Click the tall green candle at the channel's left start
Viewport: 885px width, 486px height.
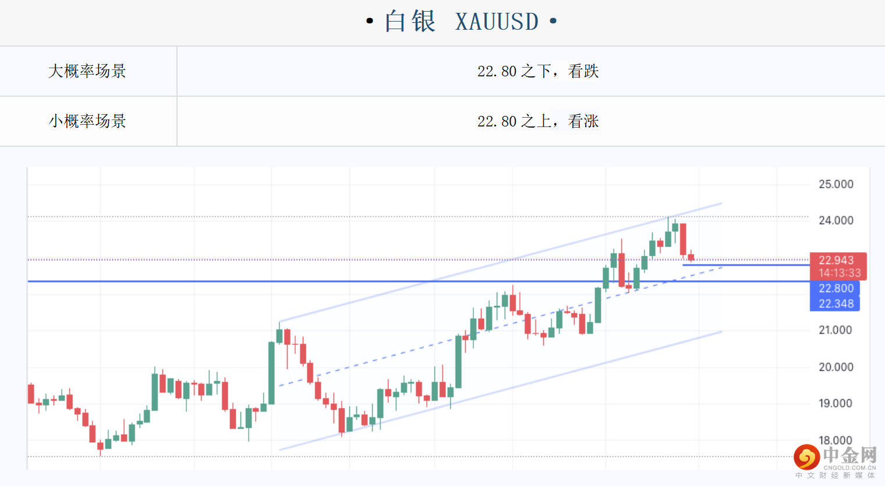pyautogui.click(x=271, y=373)
